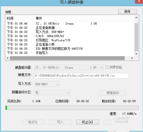
Task: Close the 写入硬盘映像 dialog
Action: tap(139, 1)
